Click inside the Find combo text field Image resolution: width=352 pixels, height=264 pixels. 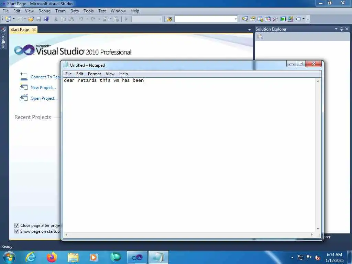(x=204, y=19)
